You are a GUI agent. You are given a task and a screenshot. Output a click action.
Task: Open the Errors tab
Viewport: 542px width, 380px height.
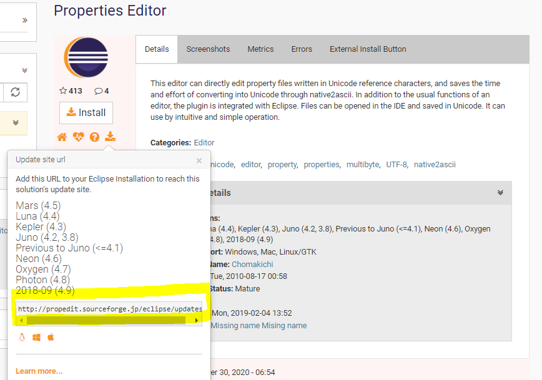(x=302, y=49)
